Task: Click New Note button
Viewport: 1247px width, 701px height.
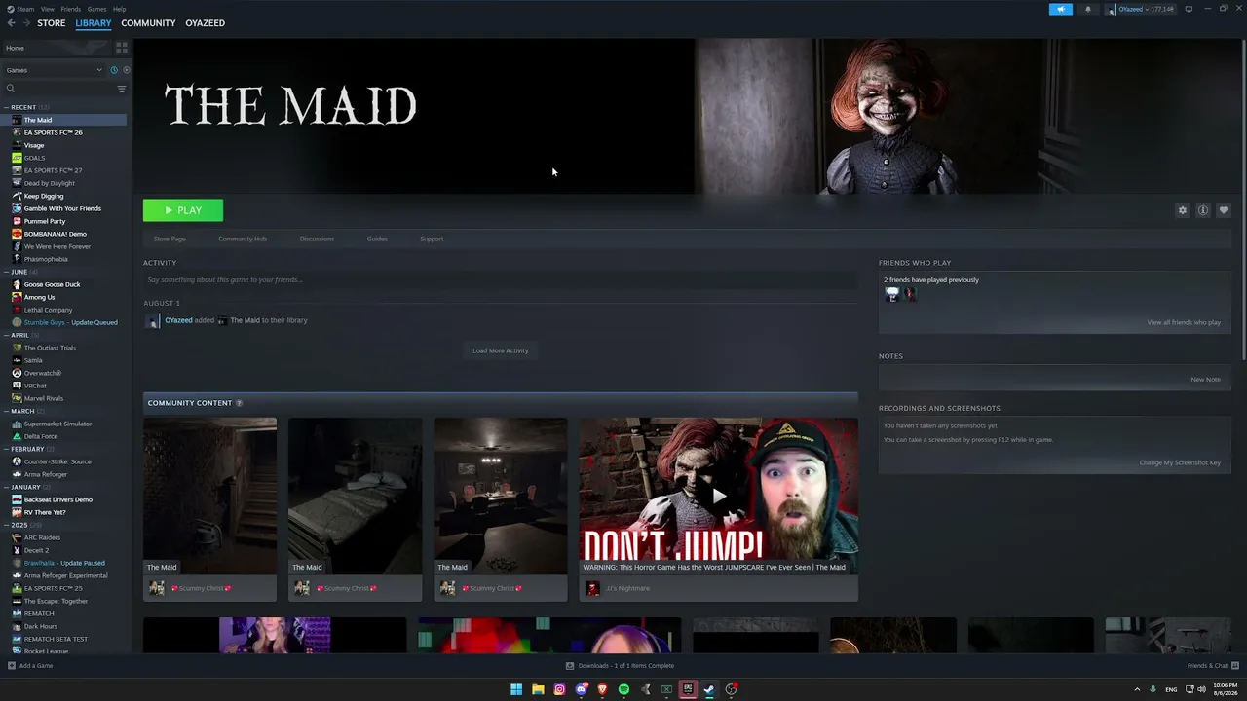Action: [1205, 380]
